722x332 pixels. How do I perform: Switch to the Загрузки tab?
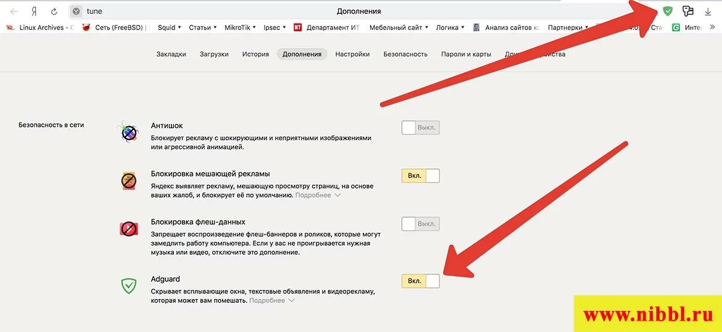pos(214,54)
